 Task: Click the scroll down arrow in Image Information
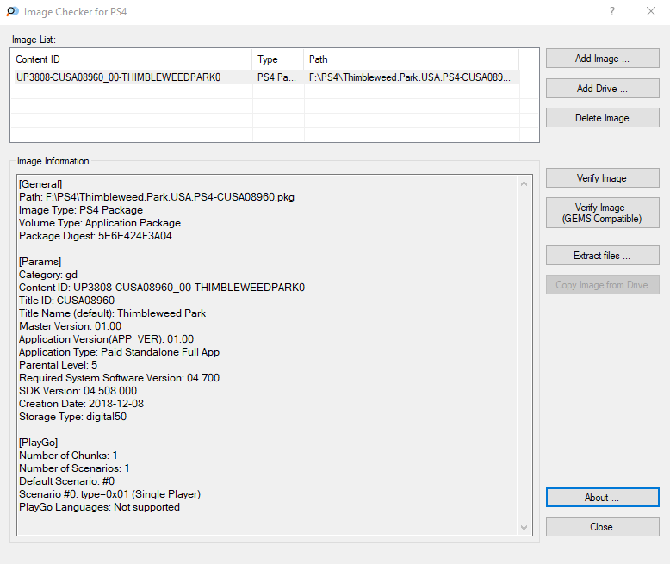[x=524, y=528]
